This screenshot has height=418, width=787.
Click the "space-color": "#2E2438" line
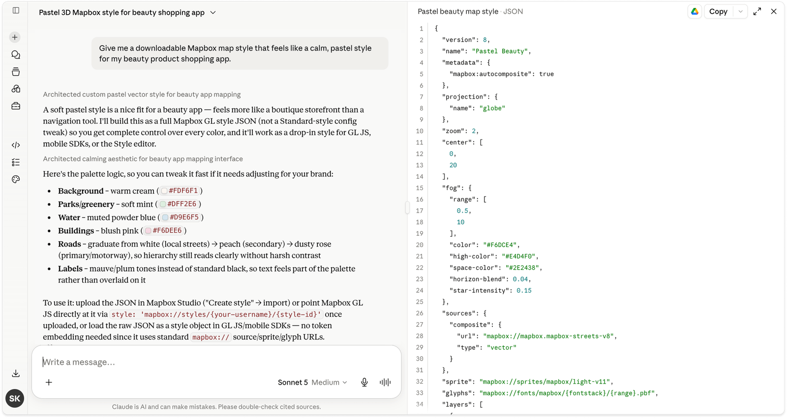[495, 268]
